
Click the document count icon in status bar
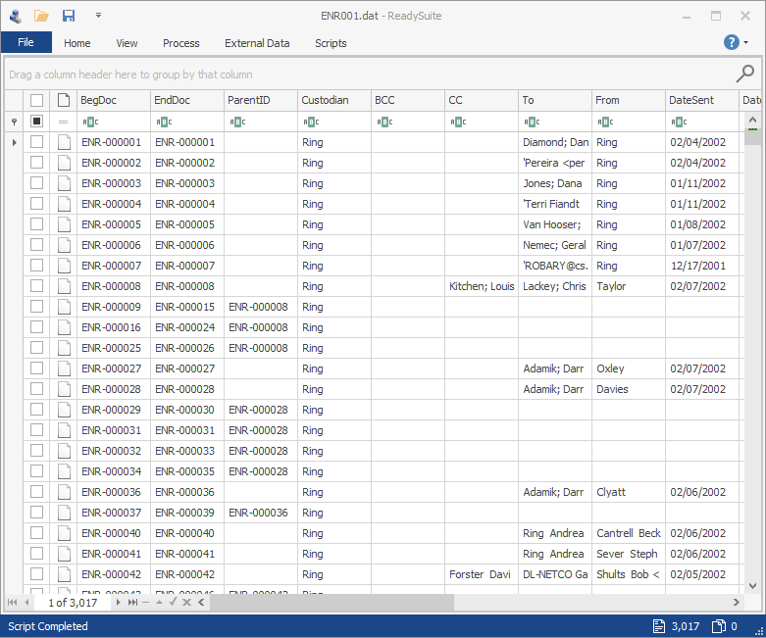[658, 626]
